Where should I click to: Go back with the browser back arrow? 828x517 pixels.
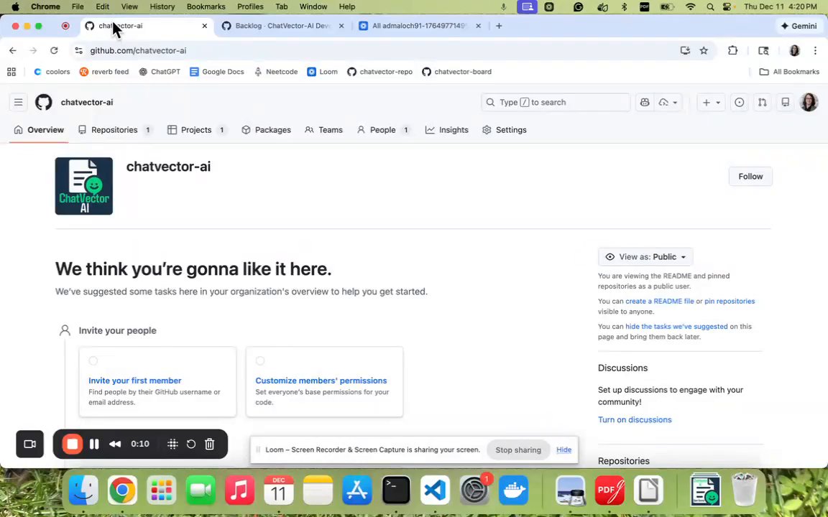click(13, 51)
